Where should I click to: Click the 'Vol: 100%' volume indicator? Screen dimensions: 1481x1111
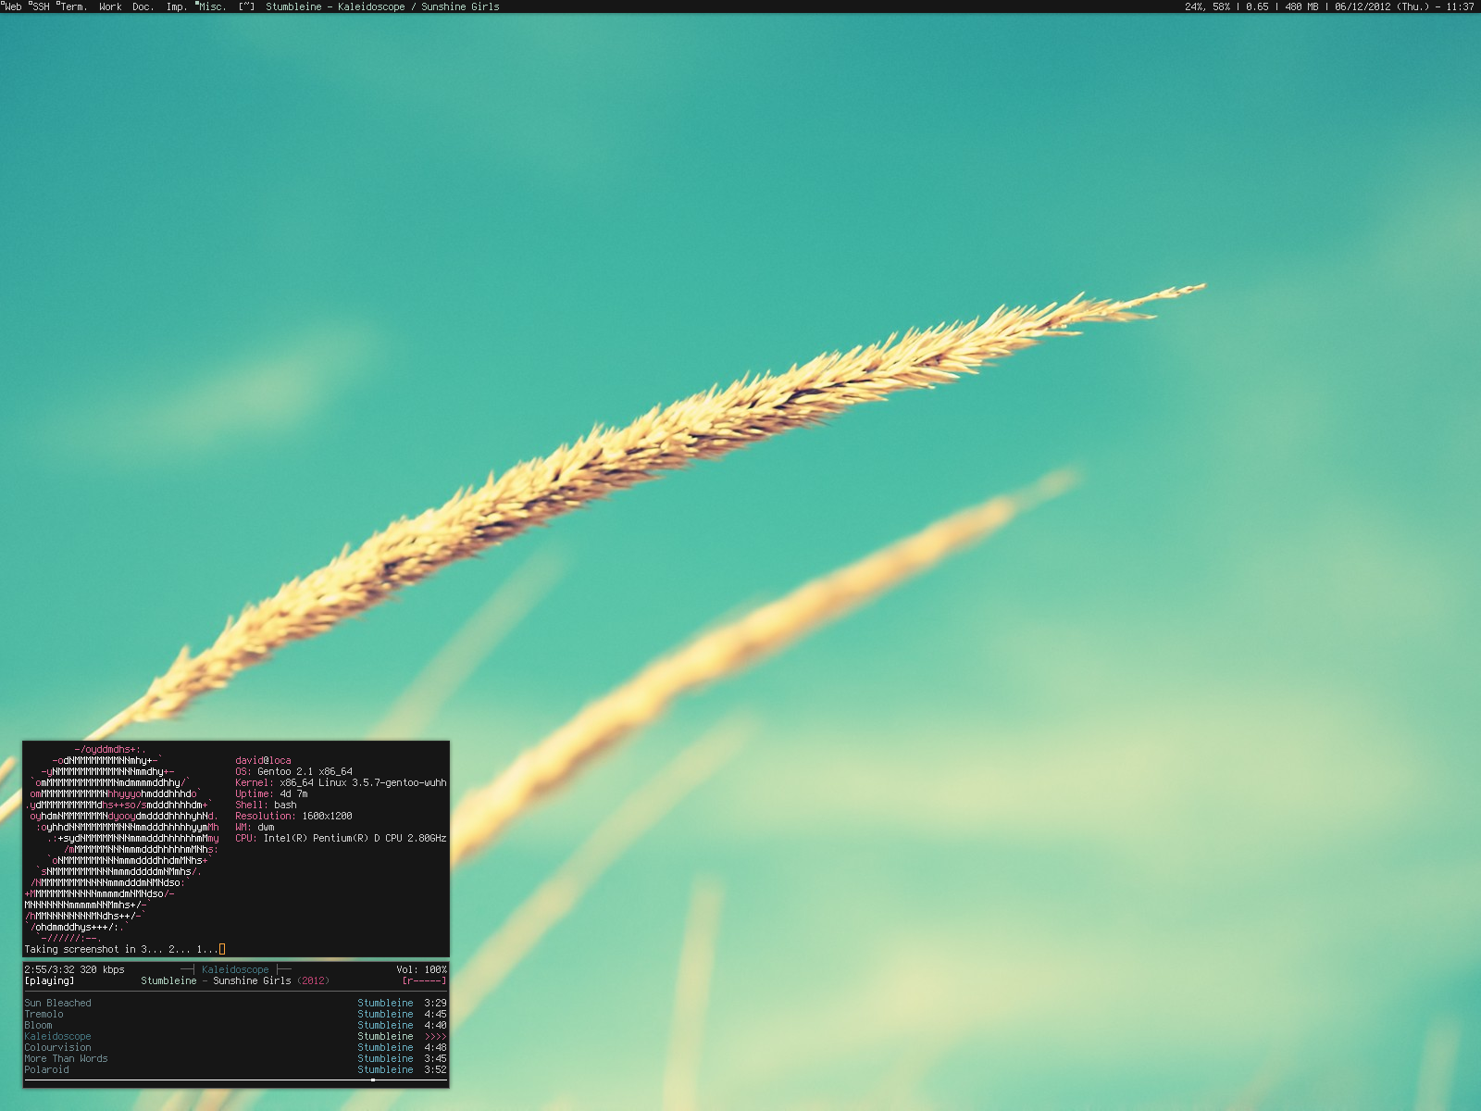point(421,969)
